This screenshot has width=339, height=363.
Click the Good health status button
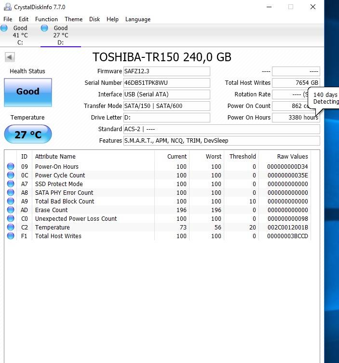click(28, 92)
